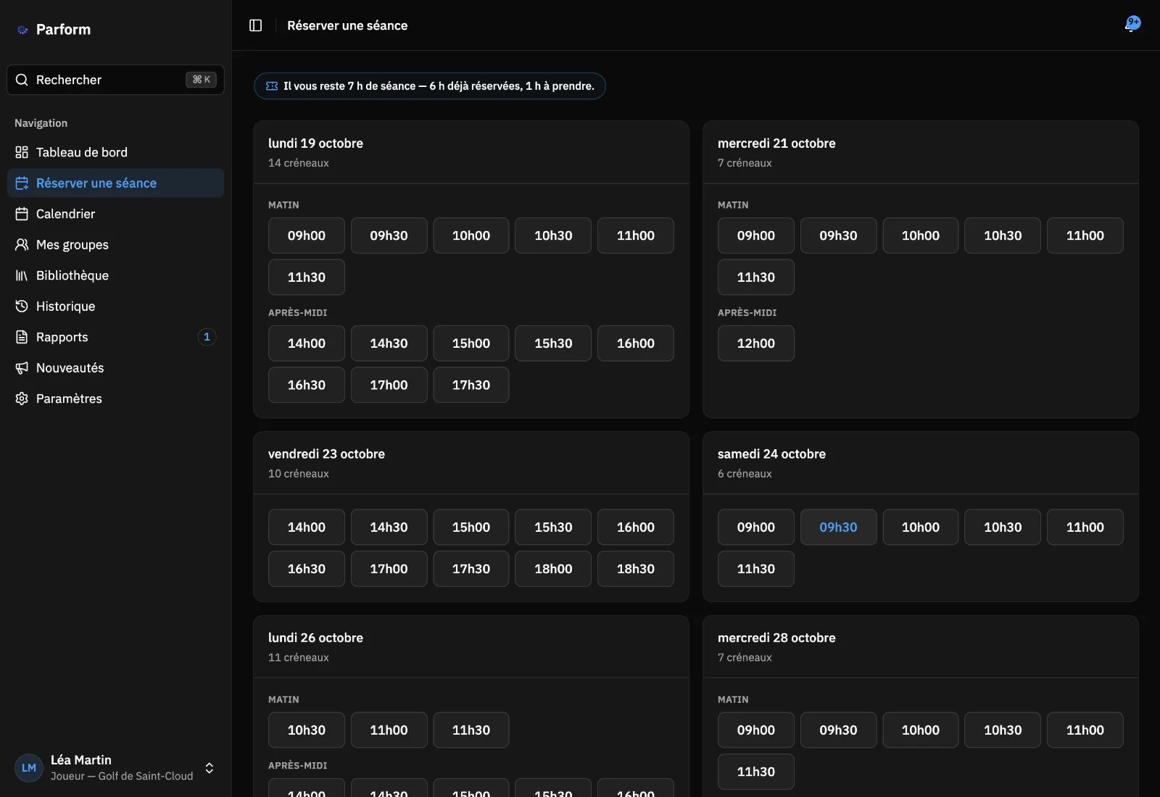Open the Tableau de bord page
This screenshot has width=1160, height=797.
tap(116, 152)
